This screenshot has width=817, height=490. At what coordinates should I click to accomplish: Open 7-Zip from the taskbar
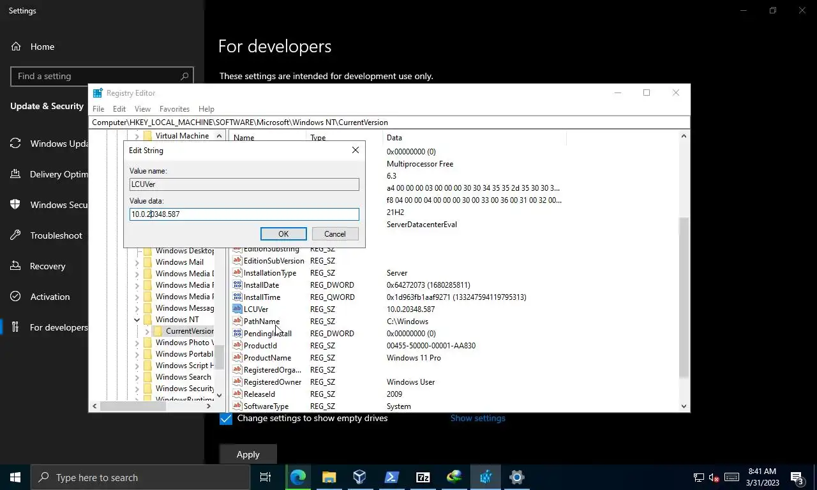(x=423, y=477)
